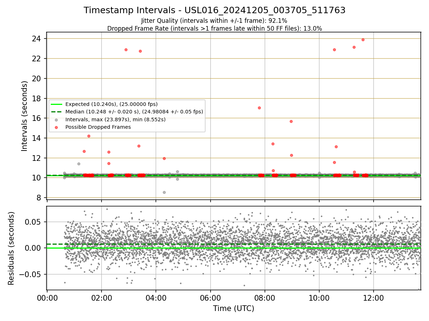Image resolution: width=429 pixels, height=321 pixels.
Task: Click the 00:00 time tick label
Action: (47, 299)
